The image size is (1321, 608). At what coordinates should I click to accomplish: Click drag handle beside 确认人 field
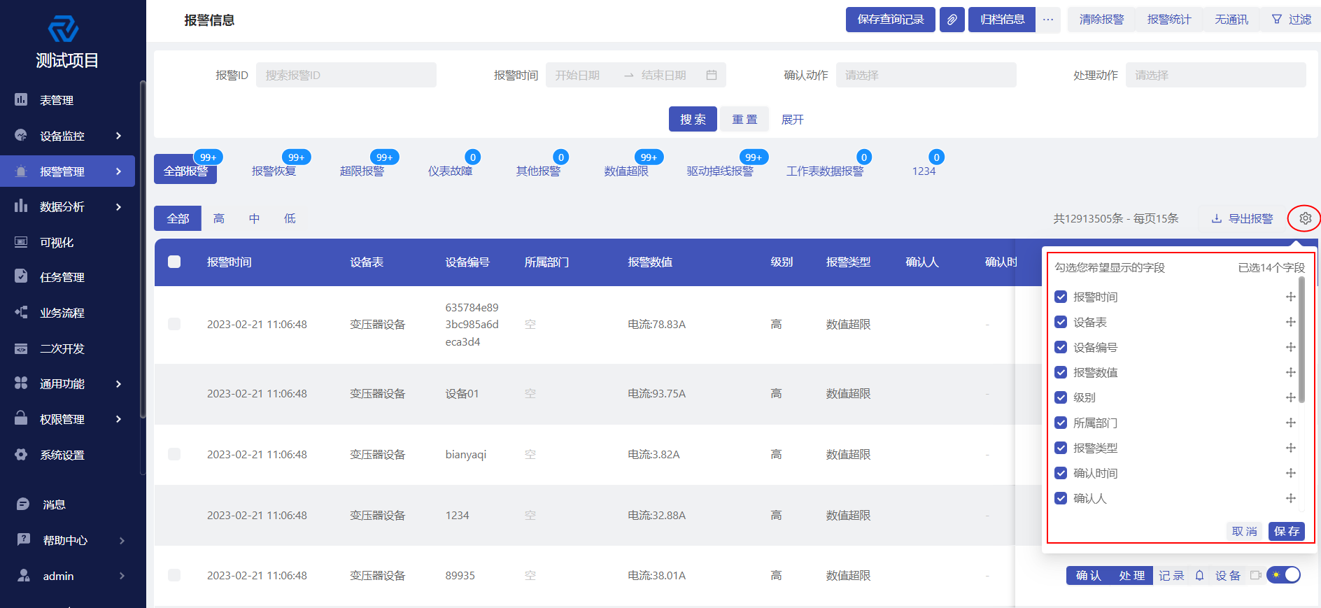point(1291,498)
